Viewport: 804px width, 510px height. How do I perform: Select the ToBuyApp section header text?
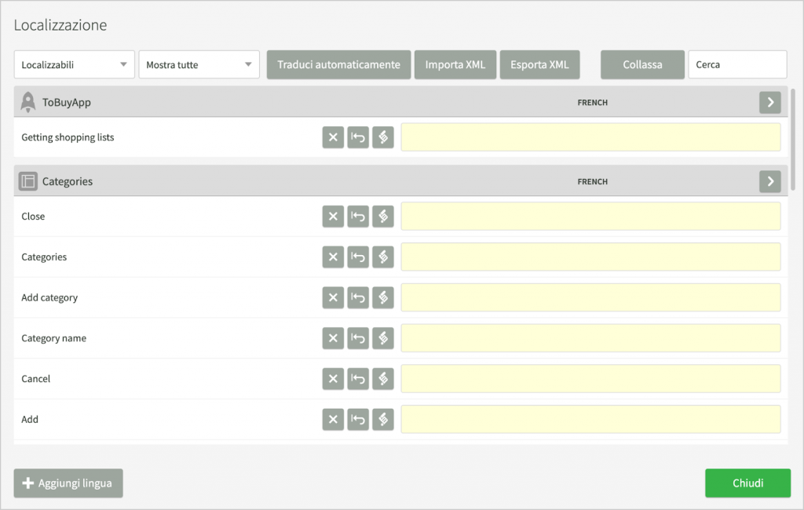[x=67, y=103]
